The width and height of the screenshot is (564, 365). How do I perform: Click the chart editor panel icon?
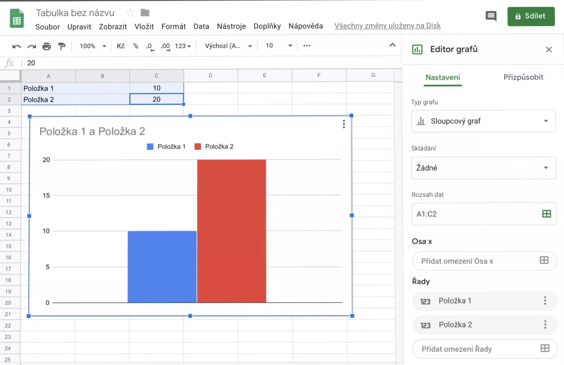pos(417,49)
